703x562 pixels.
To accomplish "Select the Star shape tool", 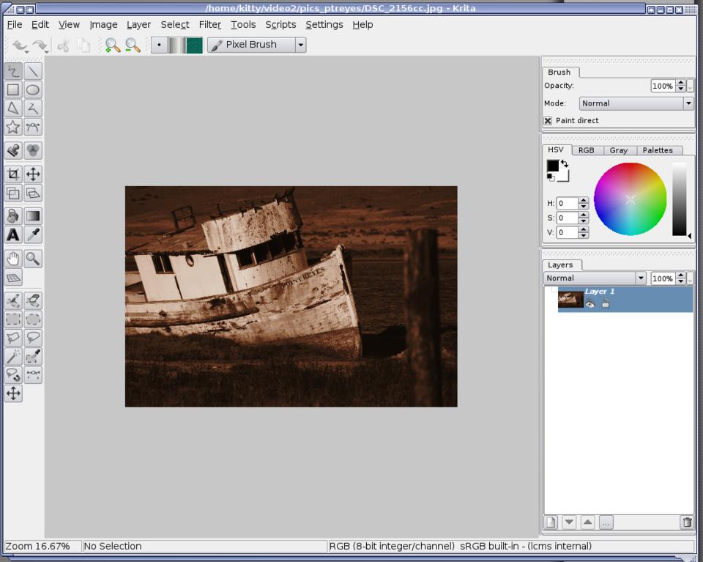I will (13, 127).
